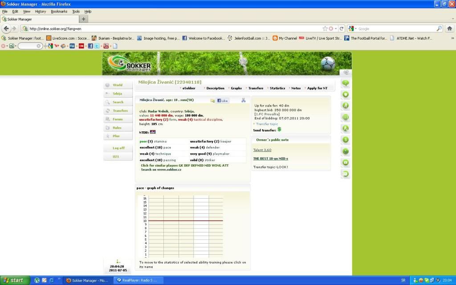Image resolution: width=456 pixels, height=285 pixels.
Task: Click the Firefox home button
Action: [449, 28]
